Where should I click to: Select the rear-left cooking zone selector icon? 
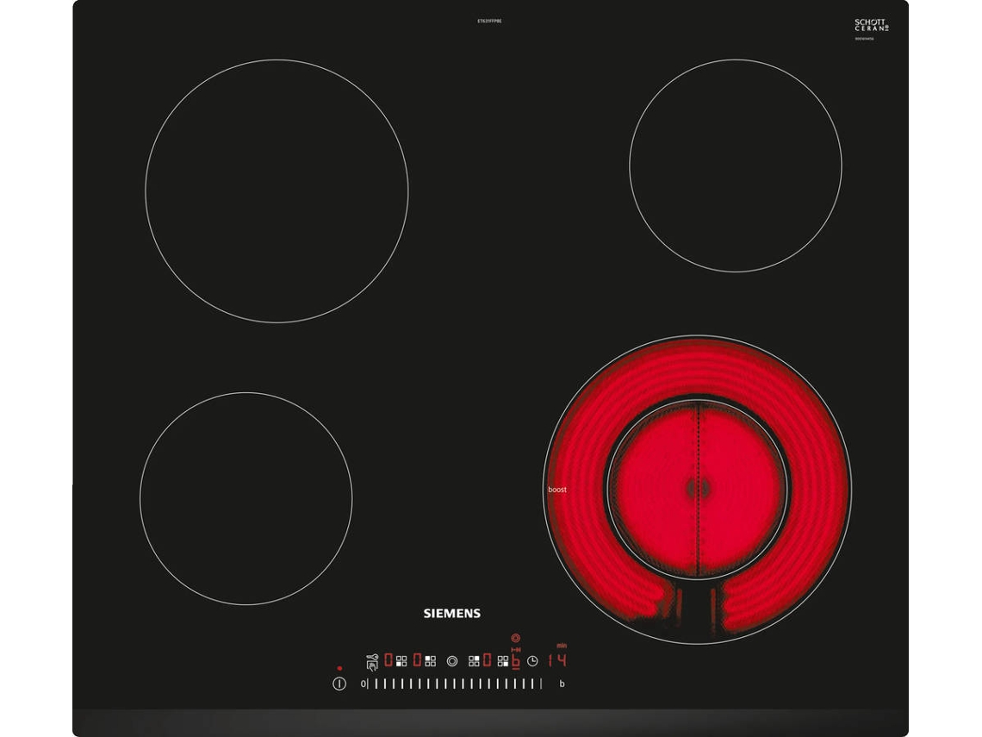[430, 661]
